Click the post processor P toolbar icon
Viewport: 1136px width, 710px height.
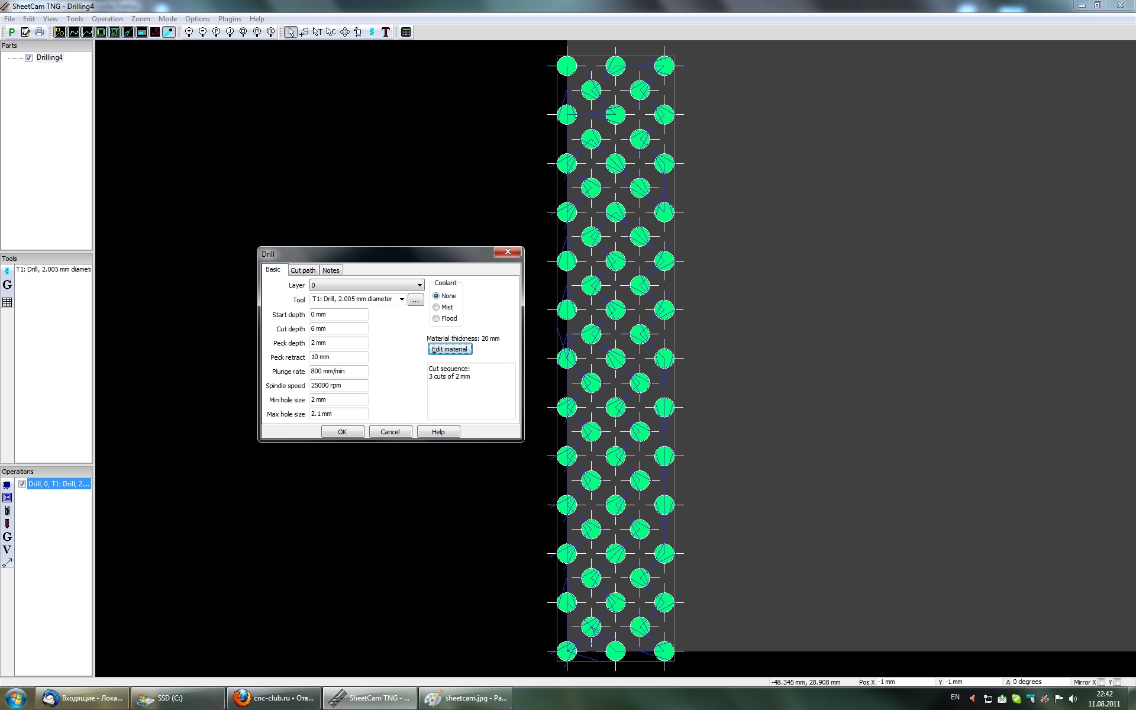coord(11,32)
